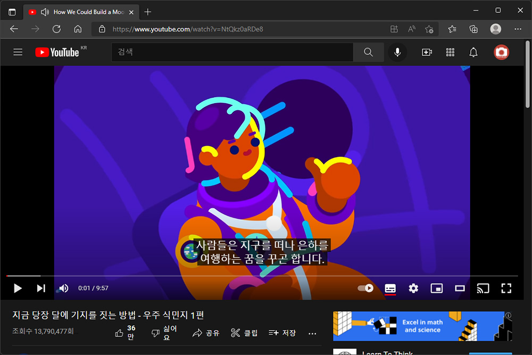532x355 pixels.
Task: Skip to the next video
Action: [41, 288]
